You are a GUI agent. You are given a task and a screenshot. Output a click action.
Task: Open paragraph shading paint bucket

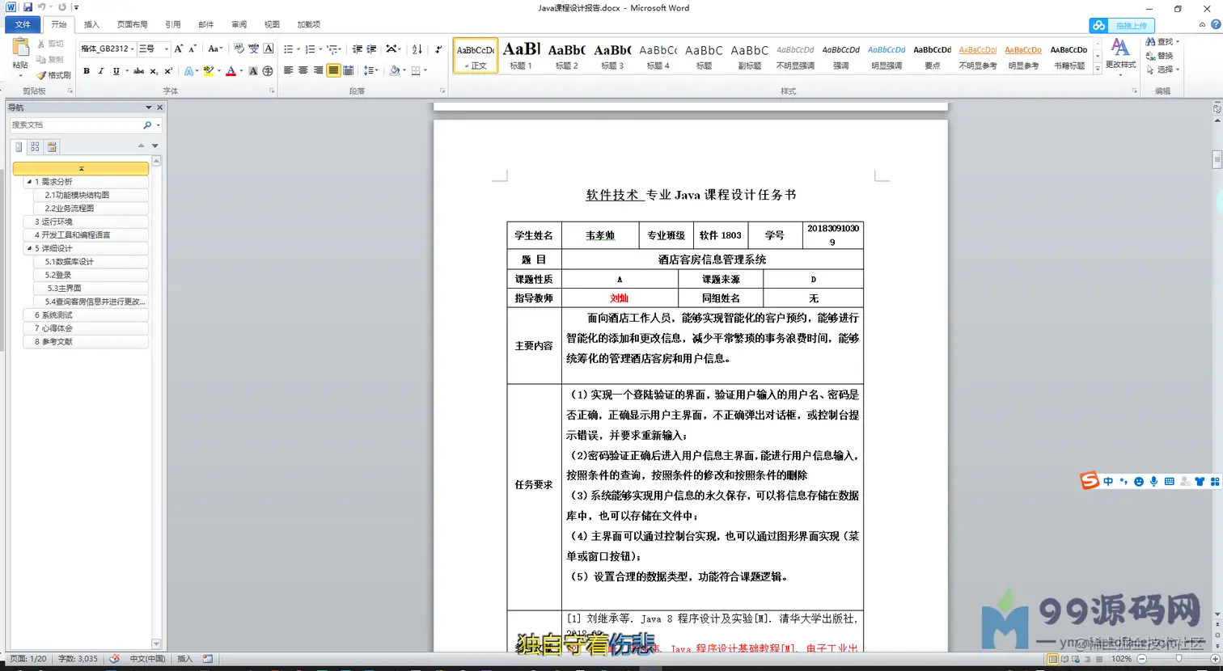click(x=395, y=71)
